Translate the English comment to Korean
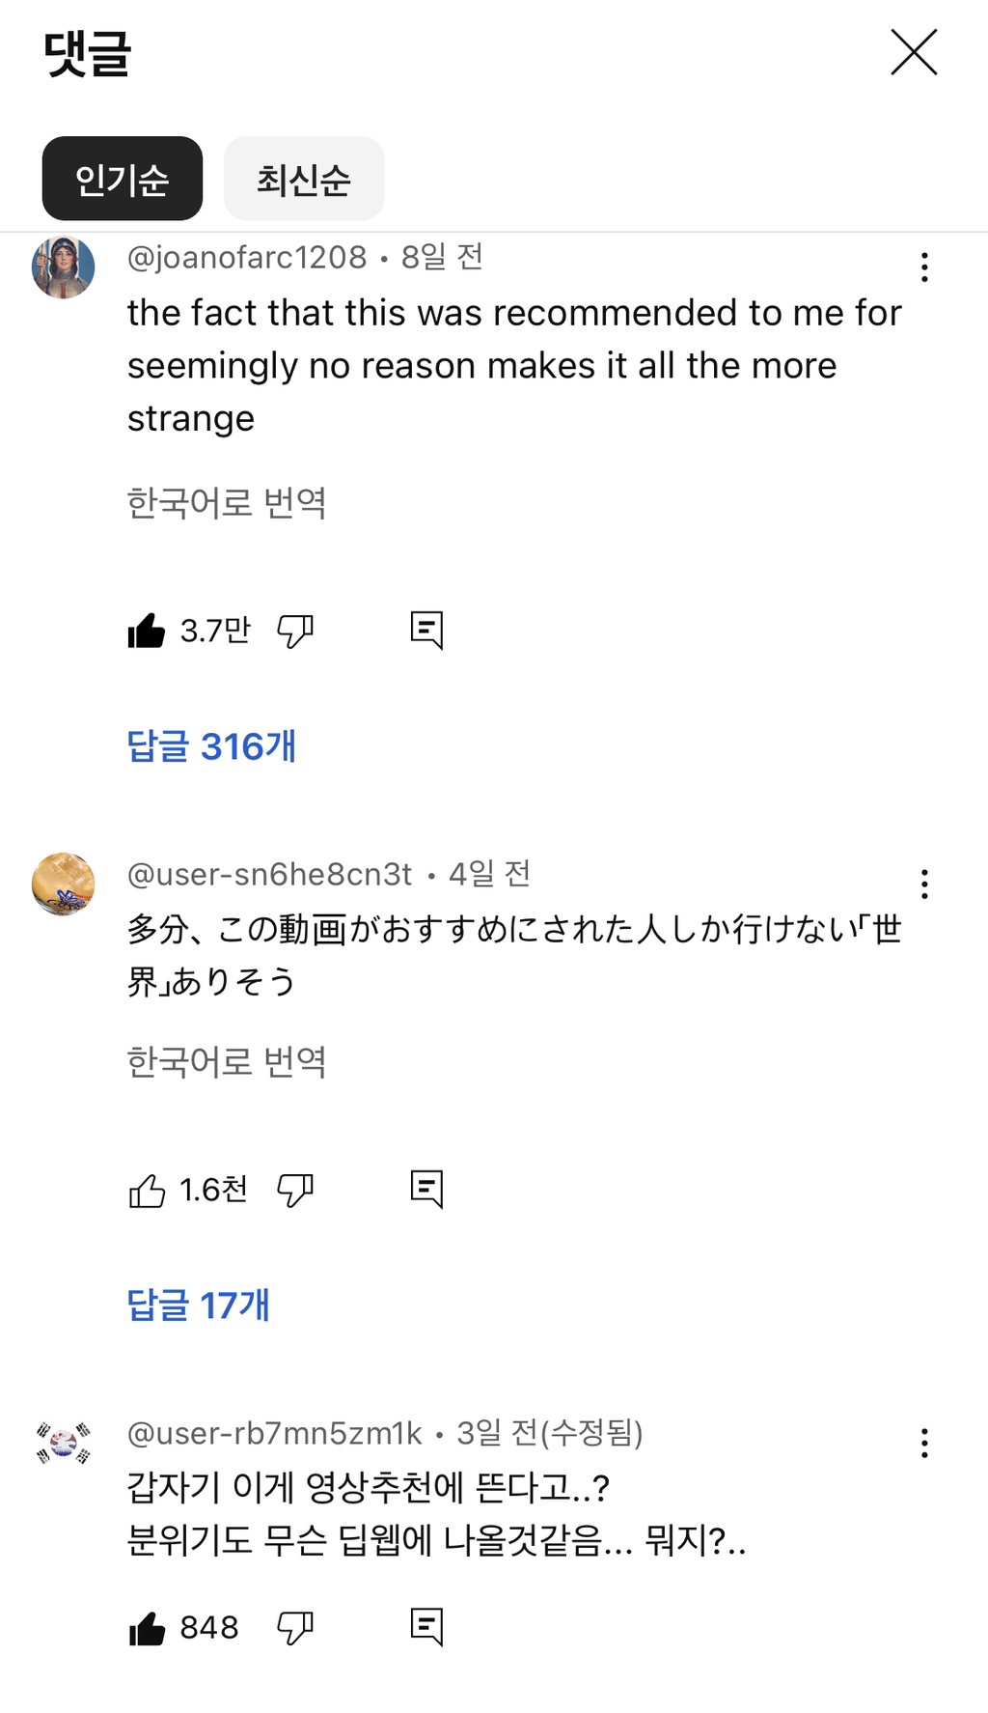 (x=227, y=502)
